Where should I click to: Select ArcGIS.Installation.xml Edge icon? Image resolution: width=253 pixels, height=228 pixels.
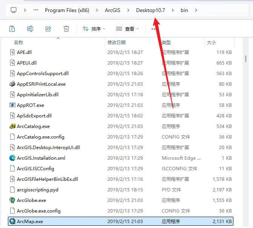(12, 158)
